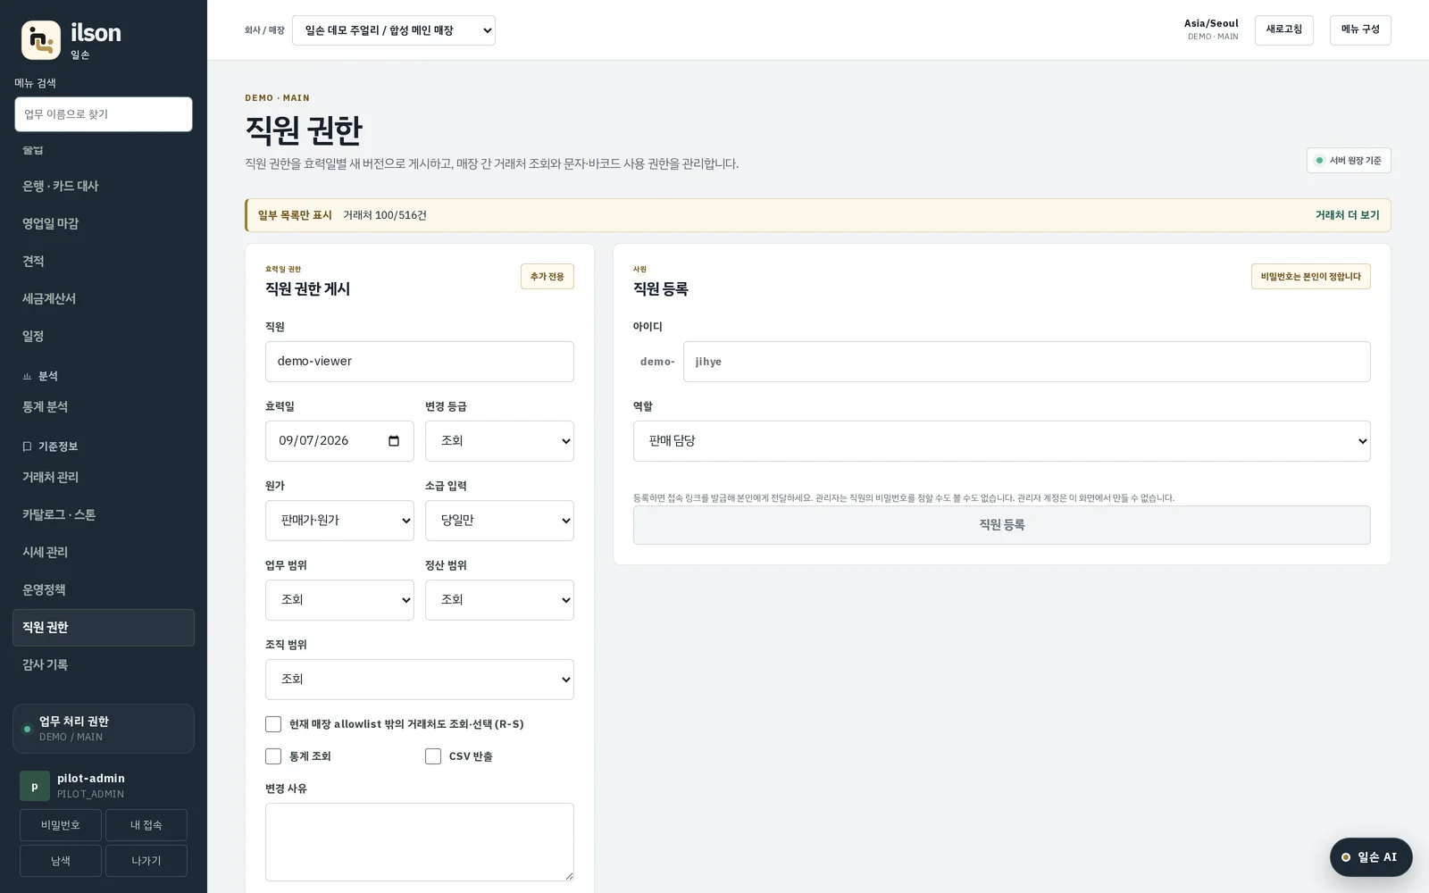Click the pilot-admin avatar icon
The width and height of the screenshot is (1429, 893).
tap(35, 786)
